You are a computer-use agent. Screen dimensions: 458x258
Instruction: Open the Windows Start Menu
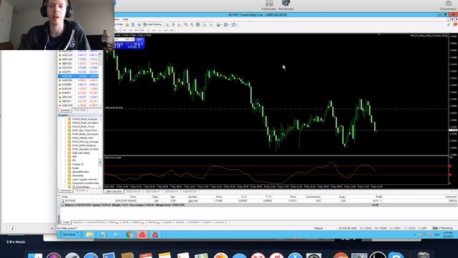tap(69, 234)
